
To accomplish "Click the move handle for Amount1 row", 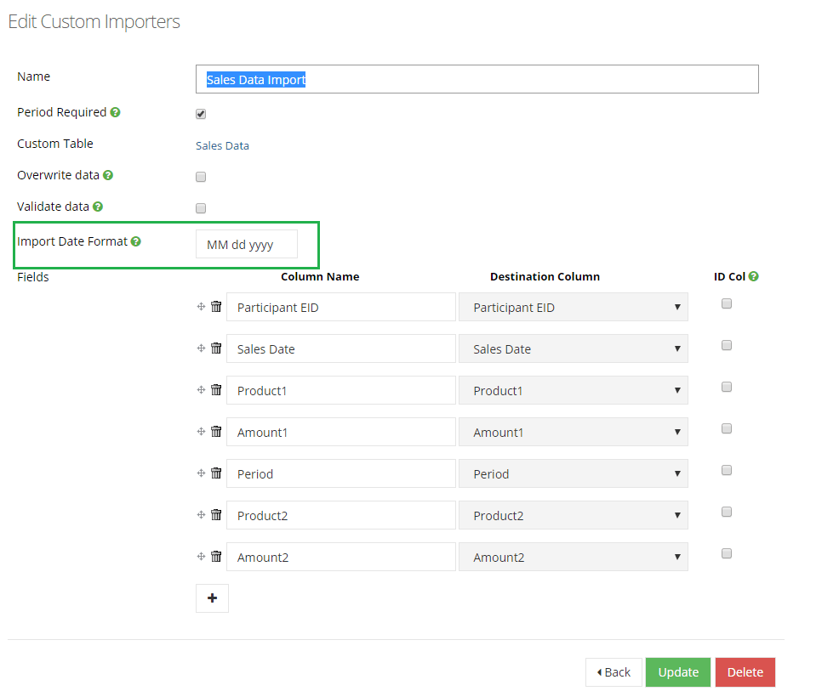I will coord(201,431).
